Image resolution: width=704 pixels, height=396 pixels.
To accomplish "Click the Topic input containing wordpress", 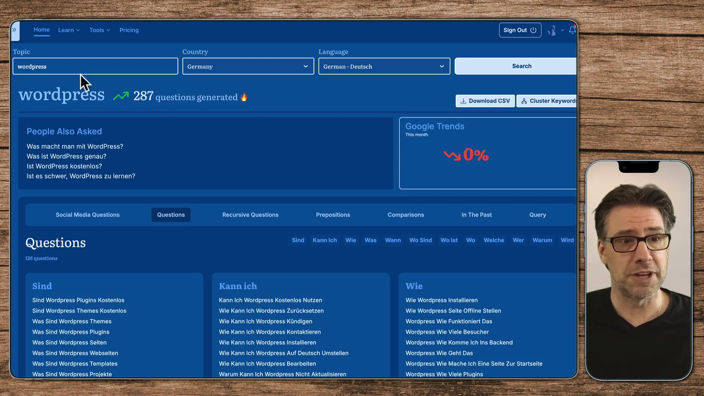I will click(x=95, y=66).
